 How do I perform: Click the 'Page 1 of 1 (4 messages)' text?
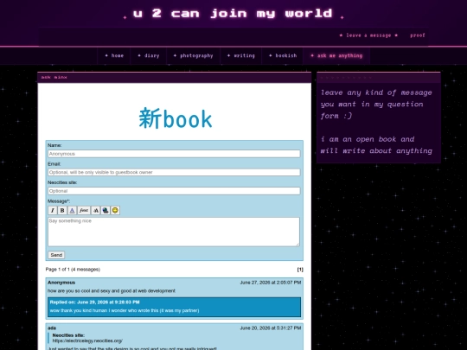tap(73, 270)
